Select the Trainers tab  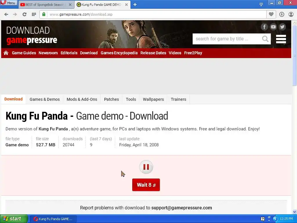pos(178,99)
